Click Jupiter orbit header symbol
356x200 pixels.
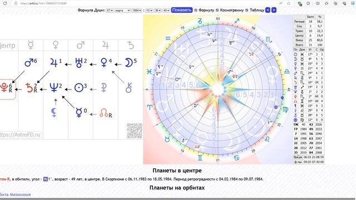click(106, 45)
